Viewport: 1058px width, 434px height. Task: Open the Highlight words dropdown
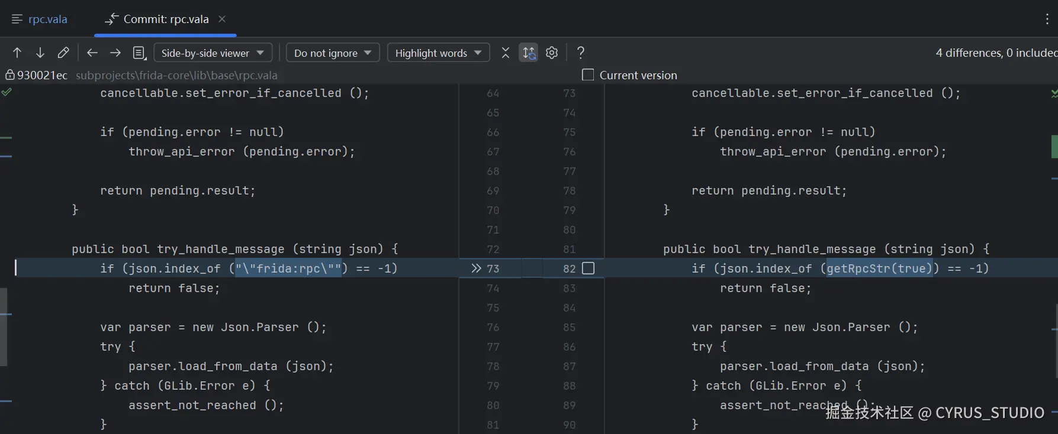click(438, 53)
